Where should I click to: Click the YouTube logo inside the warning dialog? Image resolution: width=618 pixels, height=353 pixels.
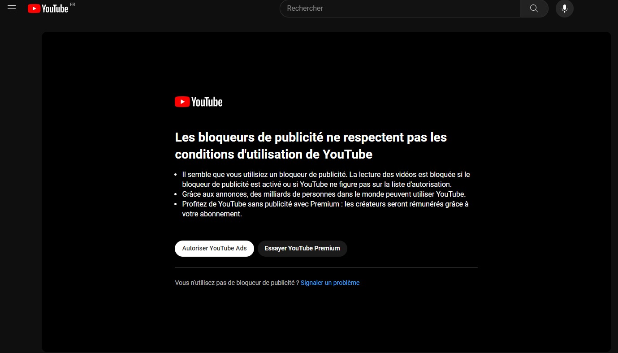[x=198, y=101]
